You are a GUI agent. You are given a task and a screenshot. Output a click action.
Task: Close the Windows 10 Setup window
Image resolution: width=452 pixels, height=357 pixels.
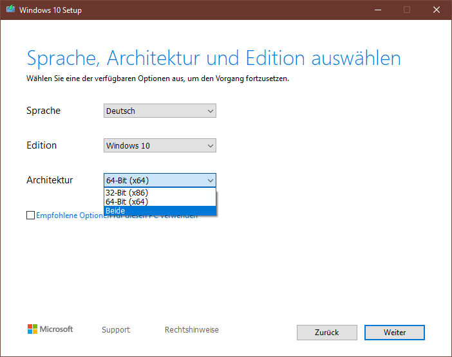pyautogui.click(x=437, y=10)
